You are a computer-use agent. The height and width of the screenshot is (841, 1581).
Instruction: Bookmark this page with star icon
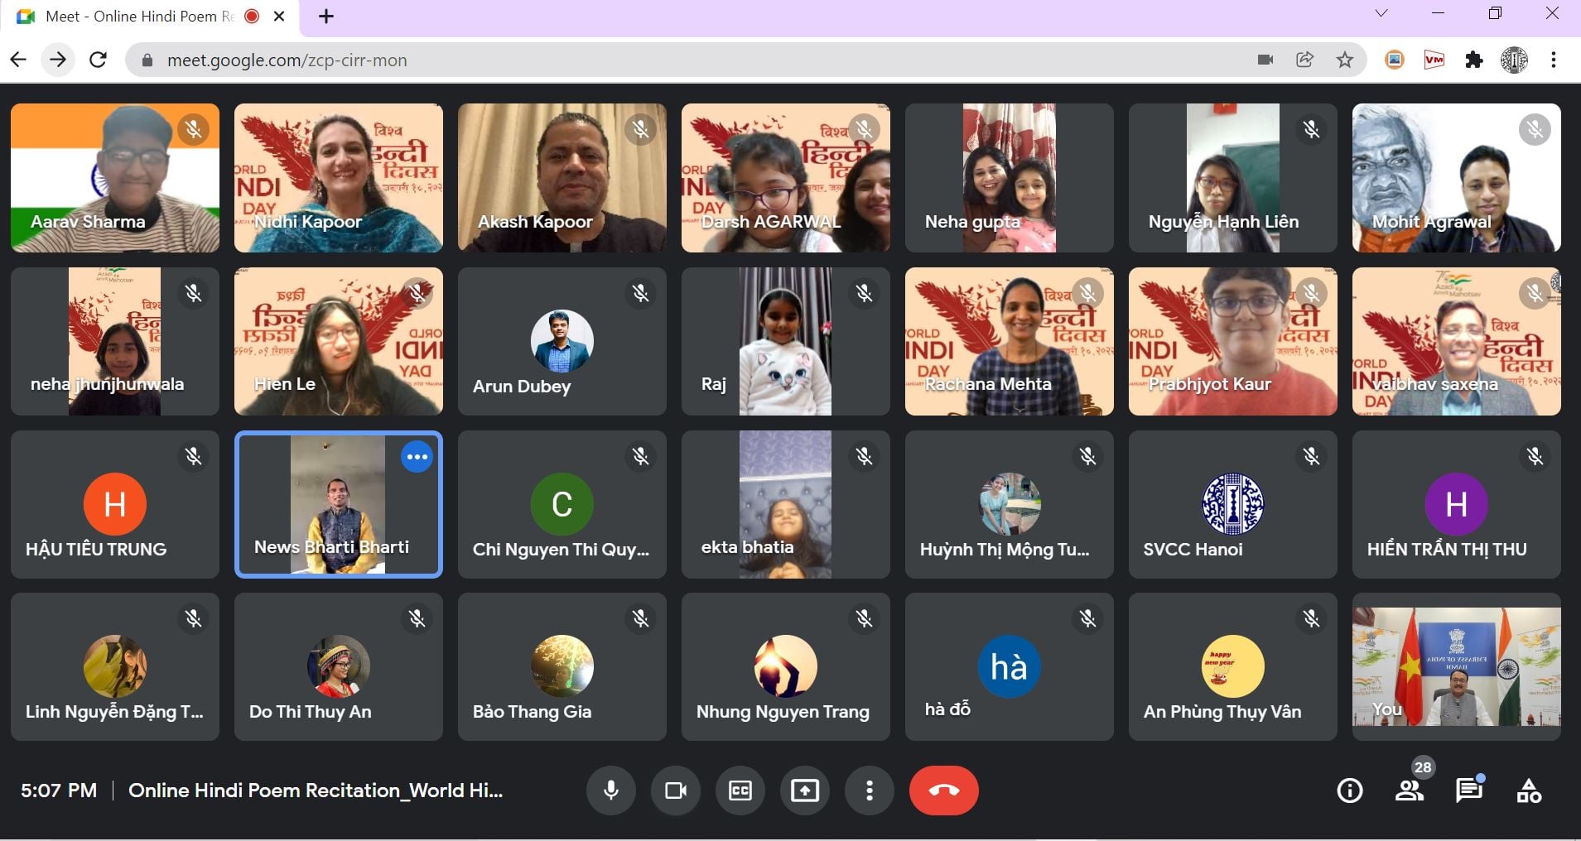click(1345, 60)
